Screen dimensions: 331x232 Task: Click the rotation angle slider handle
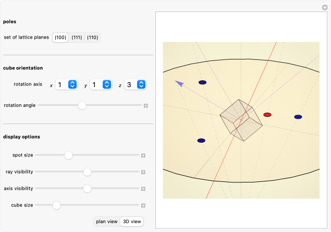coord(82,105)
